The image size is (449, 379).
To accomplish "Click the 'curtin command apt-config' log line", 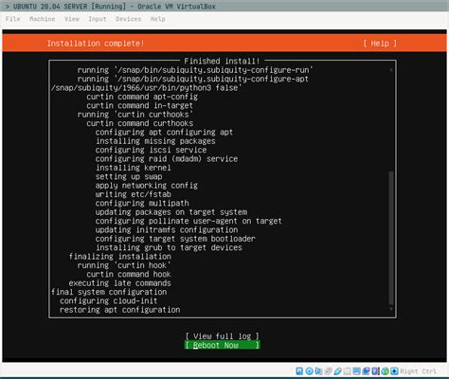I will pos(142,97).
